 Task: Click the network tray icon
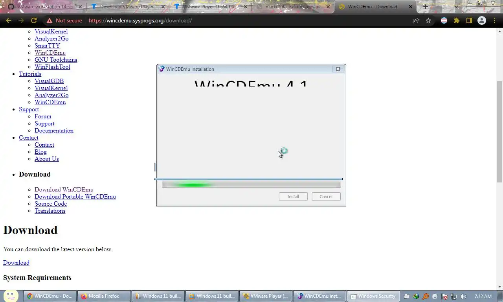[x=454, y=296]
